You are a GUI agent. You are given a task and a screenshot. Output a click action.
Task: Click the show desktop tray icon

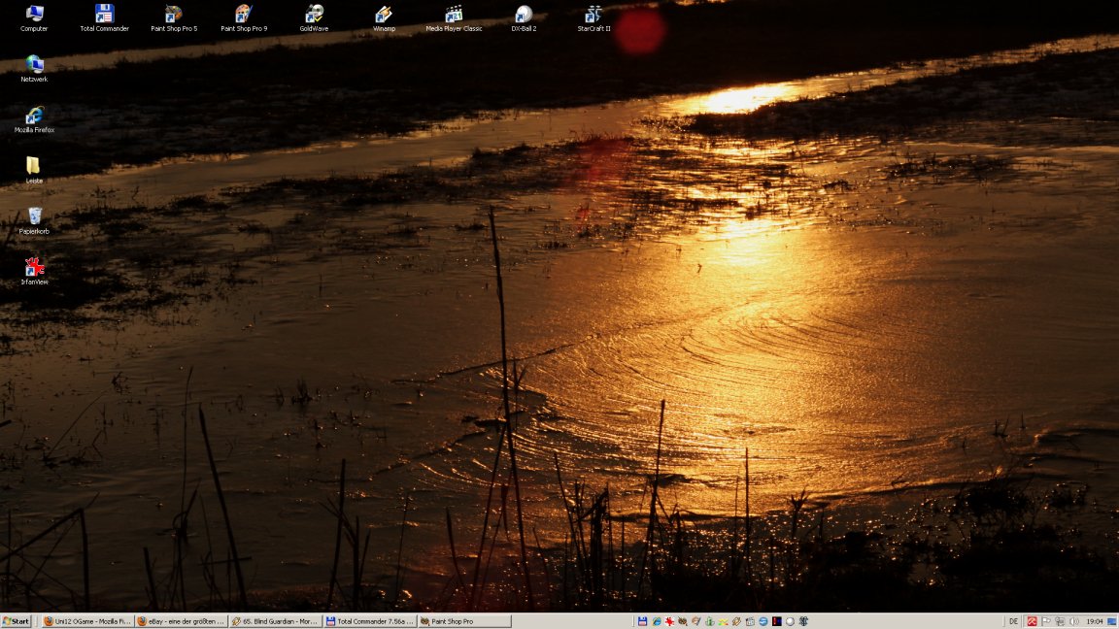(x=1112, y=621)
